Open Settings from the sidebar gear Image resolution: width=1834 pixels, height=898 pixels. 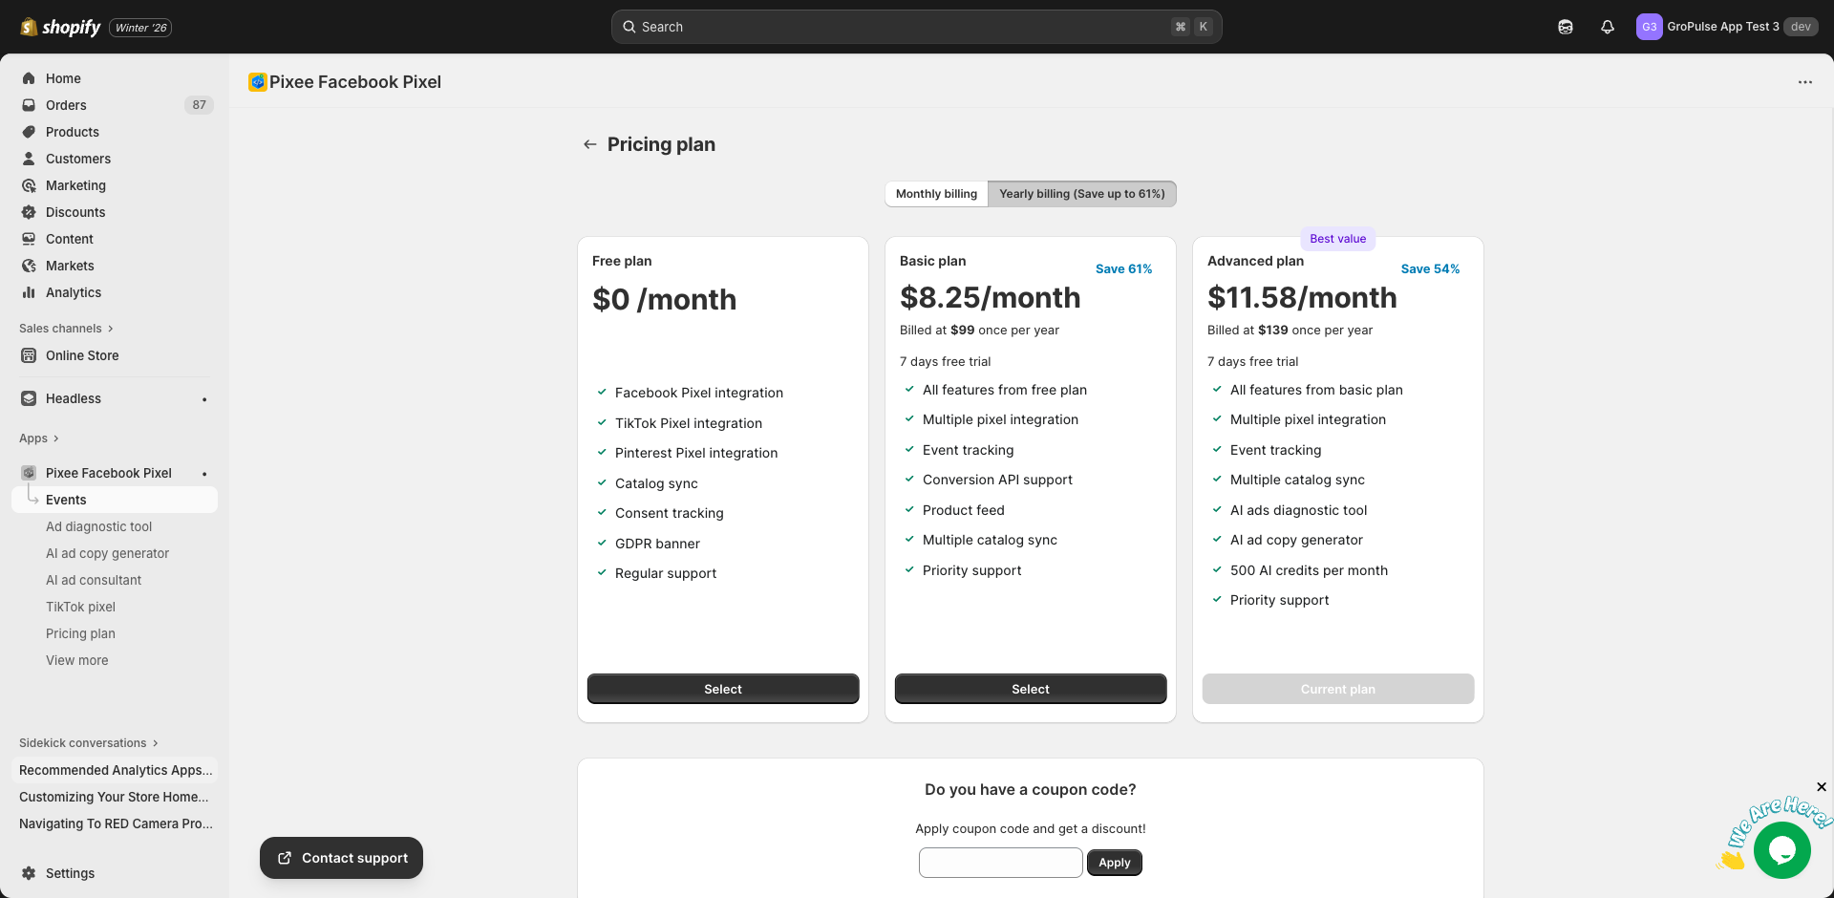pos(70,873)
